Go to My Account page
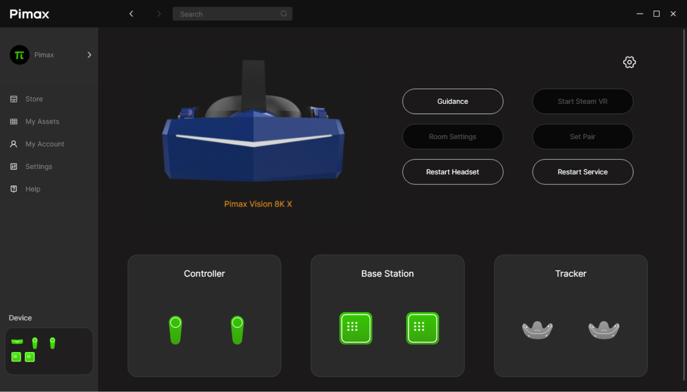The width and height of the screenshot is (687, 392). (x=45, y=144)
